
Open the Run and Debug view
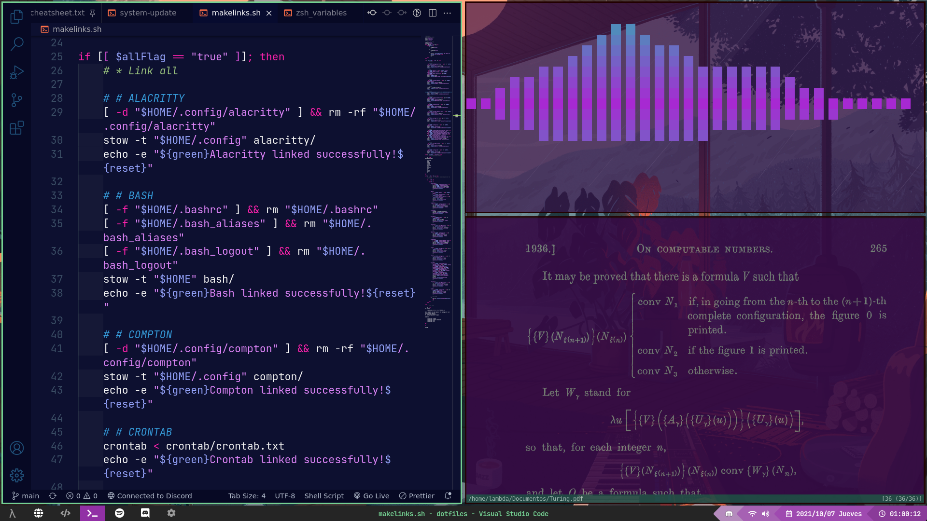pos(16,72)
